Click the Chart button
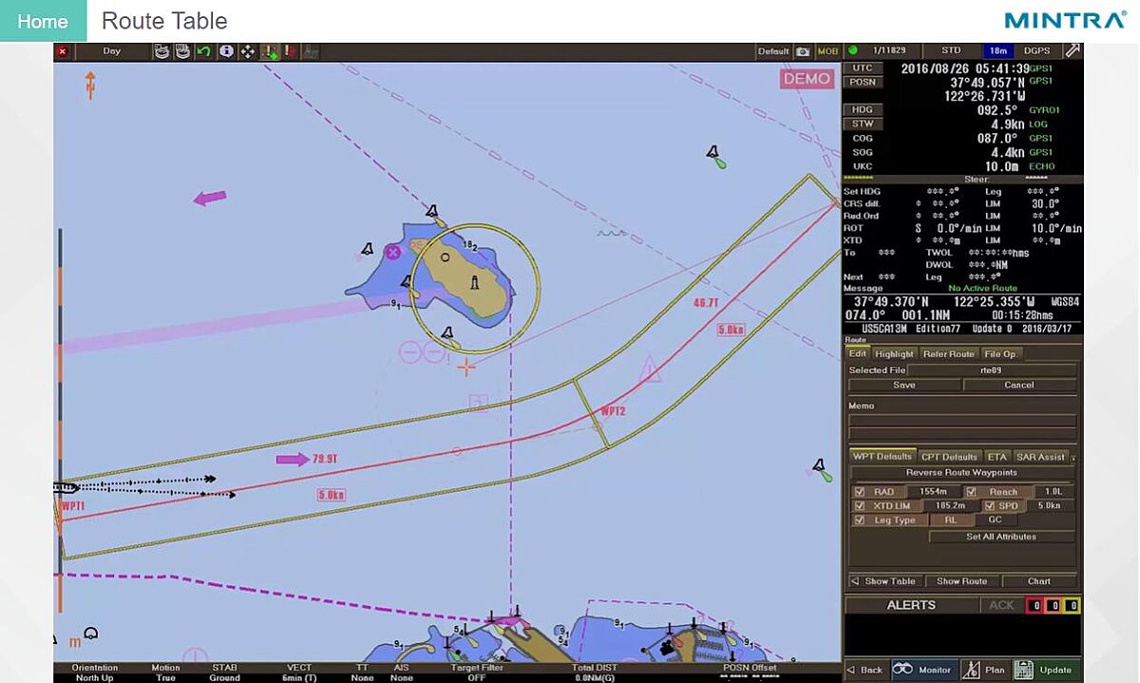This screenshot has height=683, width=1140. [x=1039, y=581]
